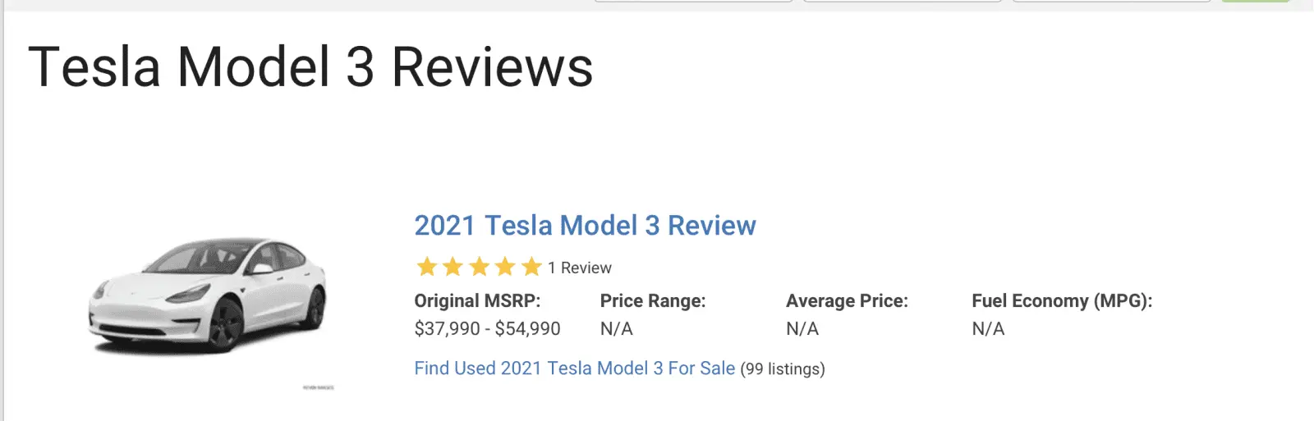Click the first gold rating star
The width and height of the screenshot is (1314, 421).
pyautogui.click(x=426, y=267)
